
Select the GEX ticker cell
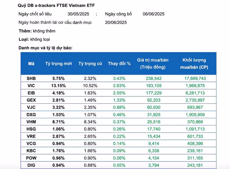coord(31,100)
